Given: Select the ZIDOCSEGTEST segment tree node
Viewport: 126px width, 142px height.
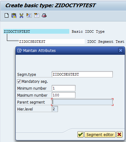Looking at the screenshot, I should click(52, 42).
